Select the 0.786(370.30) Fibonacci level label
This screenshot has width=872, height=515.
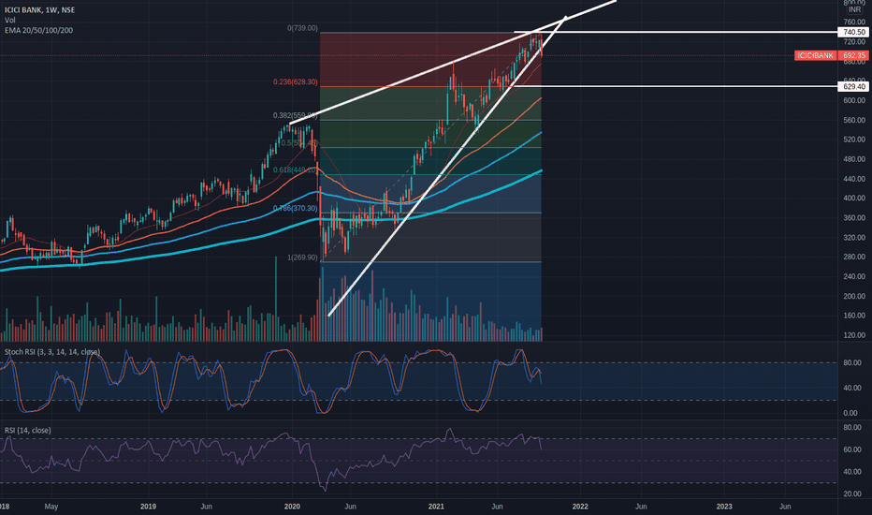(296, 208)
